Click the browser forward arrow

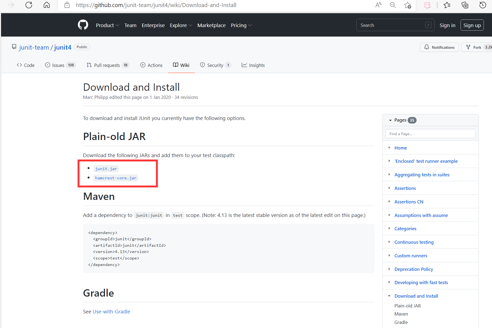pyautogui.click(x=11, y=5)
